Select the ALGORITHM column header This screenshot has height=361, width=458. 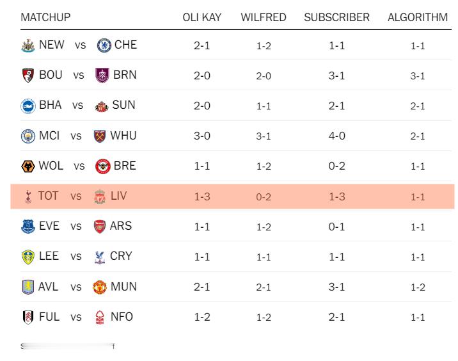[418, 17]
